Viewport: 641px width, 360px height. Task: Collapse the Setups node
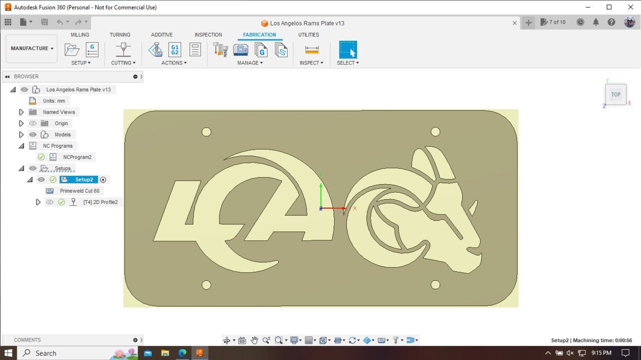tap(21, 168)
